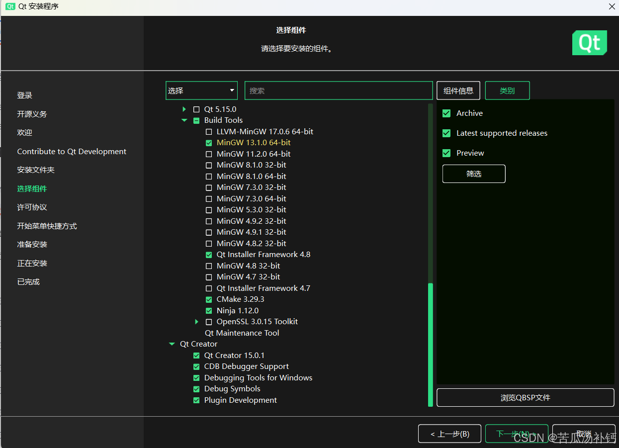The image size is (619, 448).
Task: Proceed with the 下一步(N) button
Action: click(x=517, y=434)
